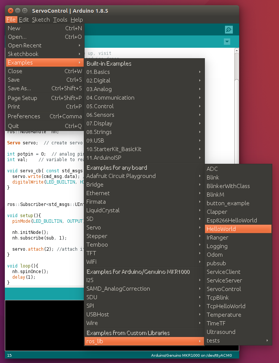Open the tab options dropdown arrow

[x=227, y=42]
